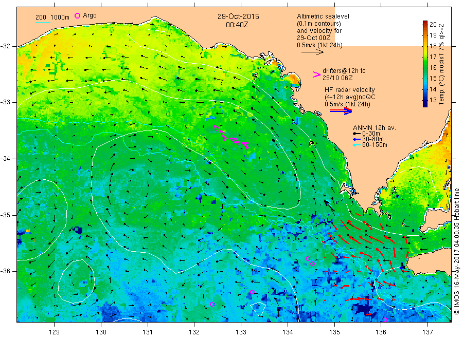Click the green 16°C section of the colorbar

[425, 67]
